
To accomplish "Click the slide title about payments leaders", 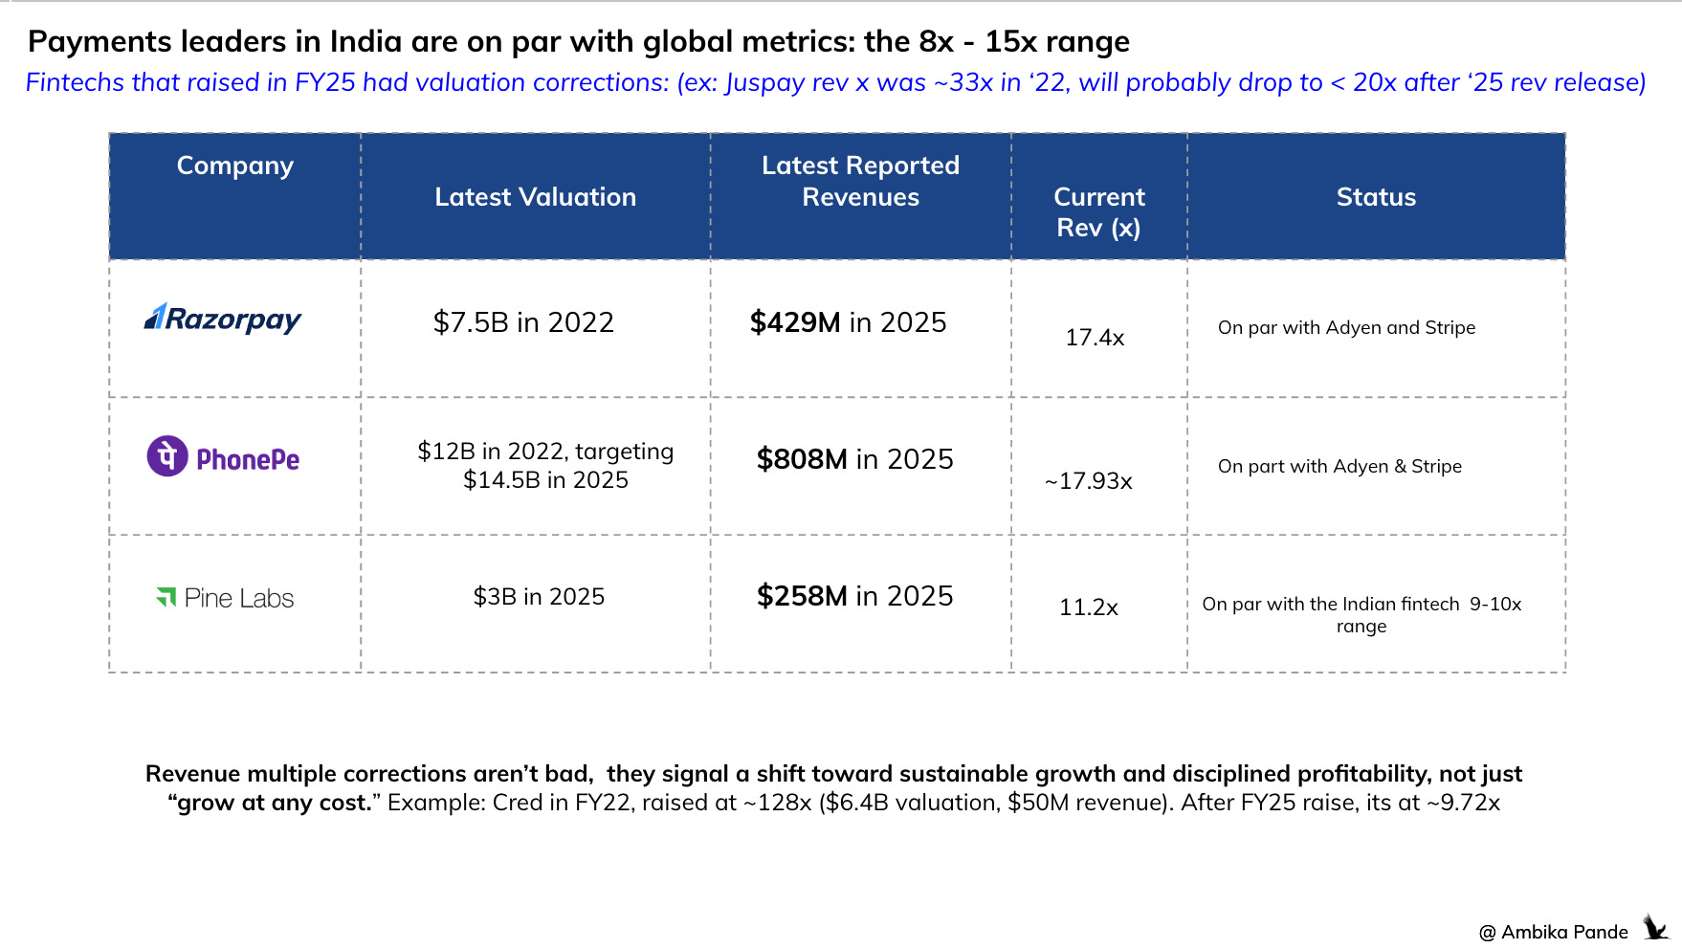I will point(579,42).
